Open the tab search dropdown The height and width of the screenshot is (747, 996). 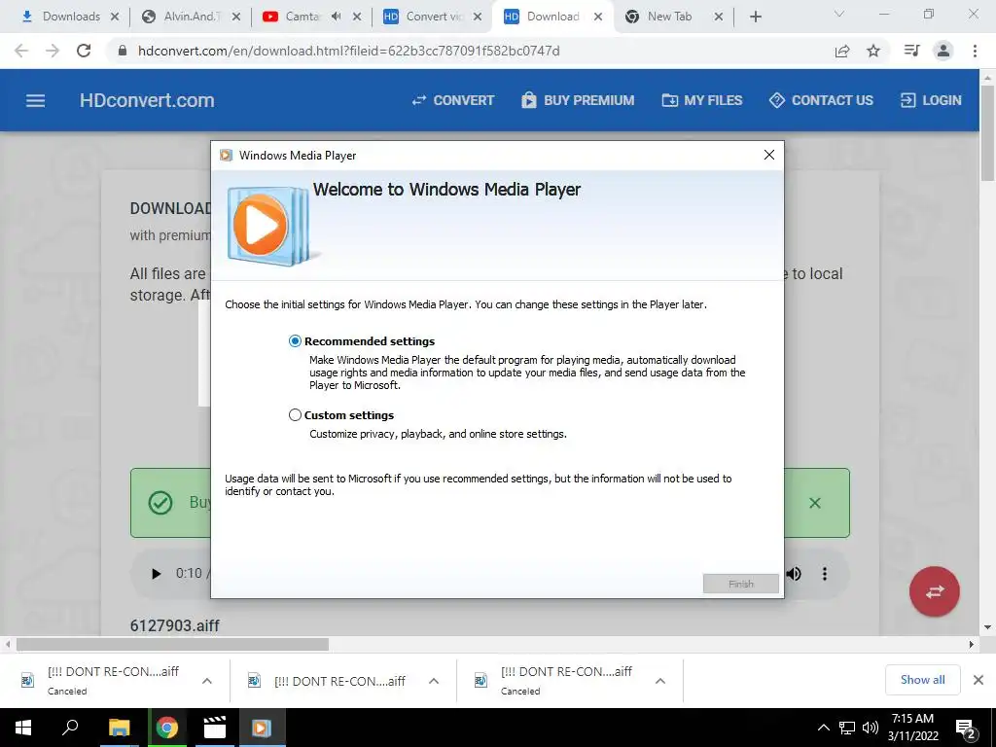point(839,14)
